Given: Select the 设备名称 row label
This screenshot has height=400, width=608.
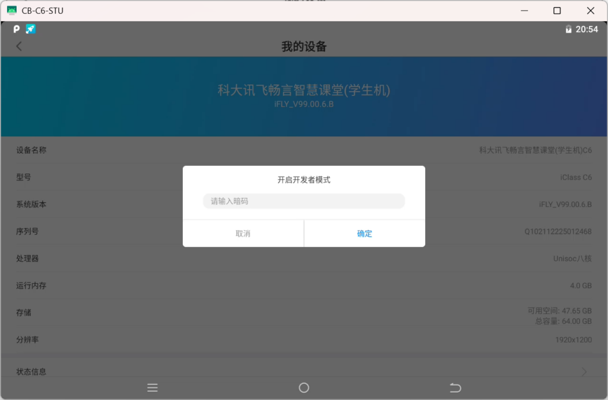Looking at the screenshot, I should (31, 150).
